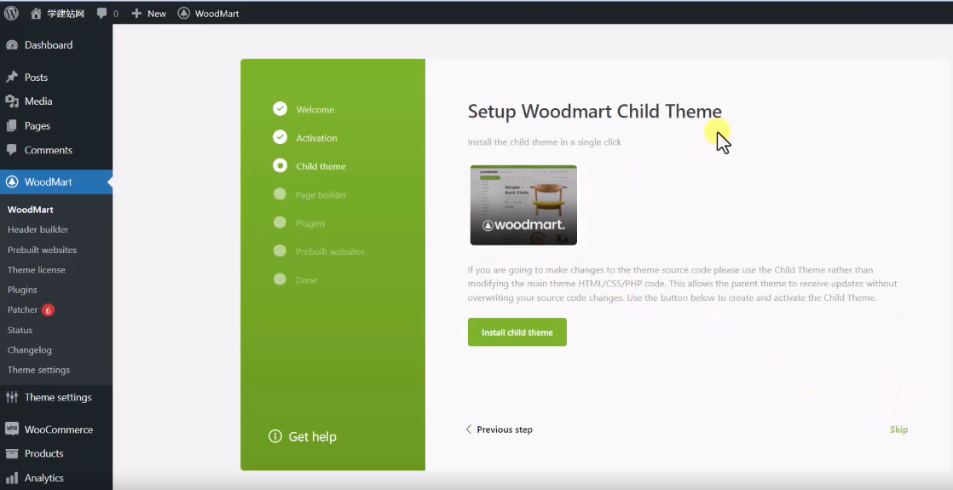Click the WordPress logo icon in admin bar
953x490 pixels.
point(12,13)
